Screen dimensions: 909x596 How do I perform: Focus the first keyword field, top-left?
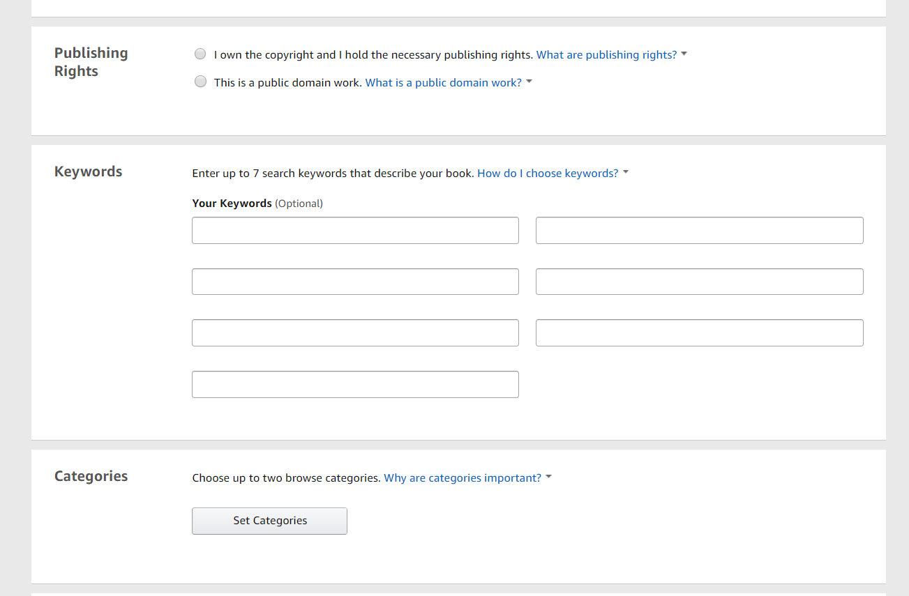pos(355,231)
